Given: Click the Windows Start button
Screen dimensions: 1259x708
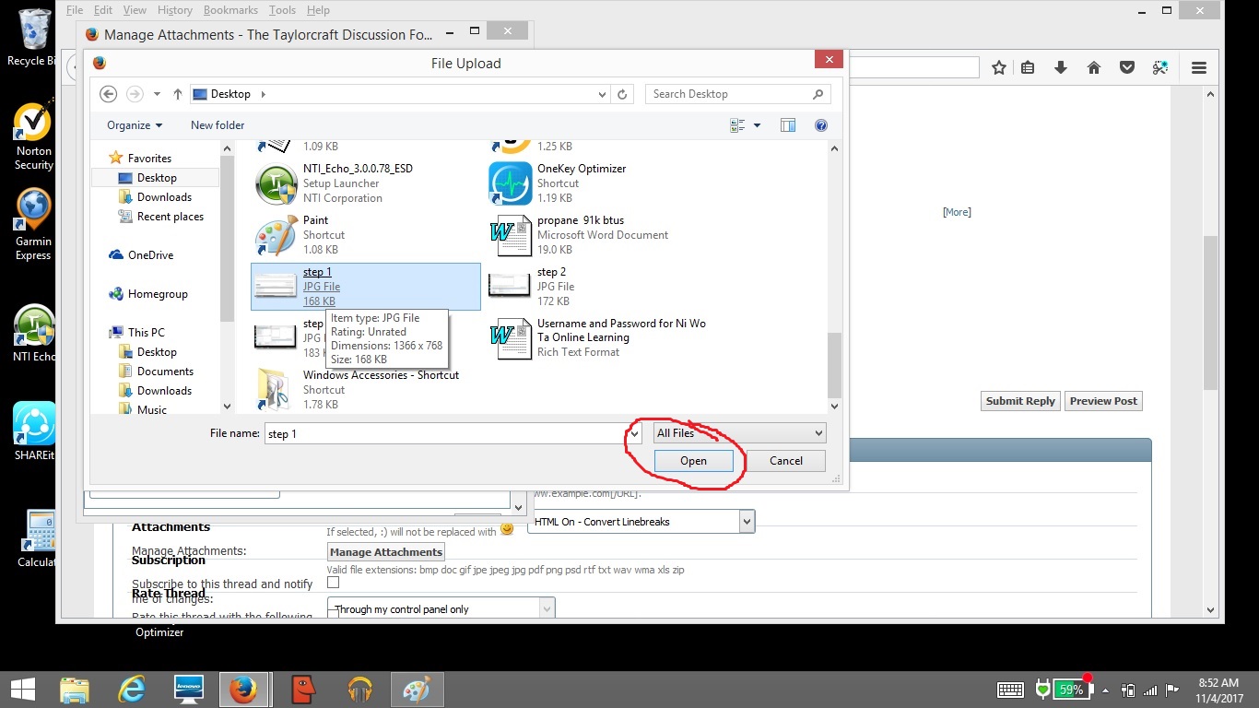Looking at the screenshot, I should point(22,689).
